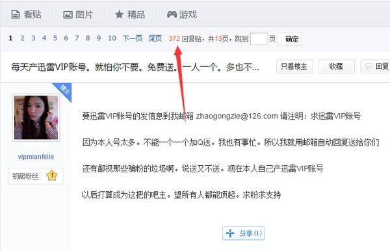Go to page 2 of thread
Viewport: 390px width, 251px height.
click(x=22, y=38)
